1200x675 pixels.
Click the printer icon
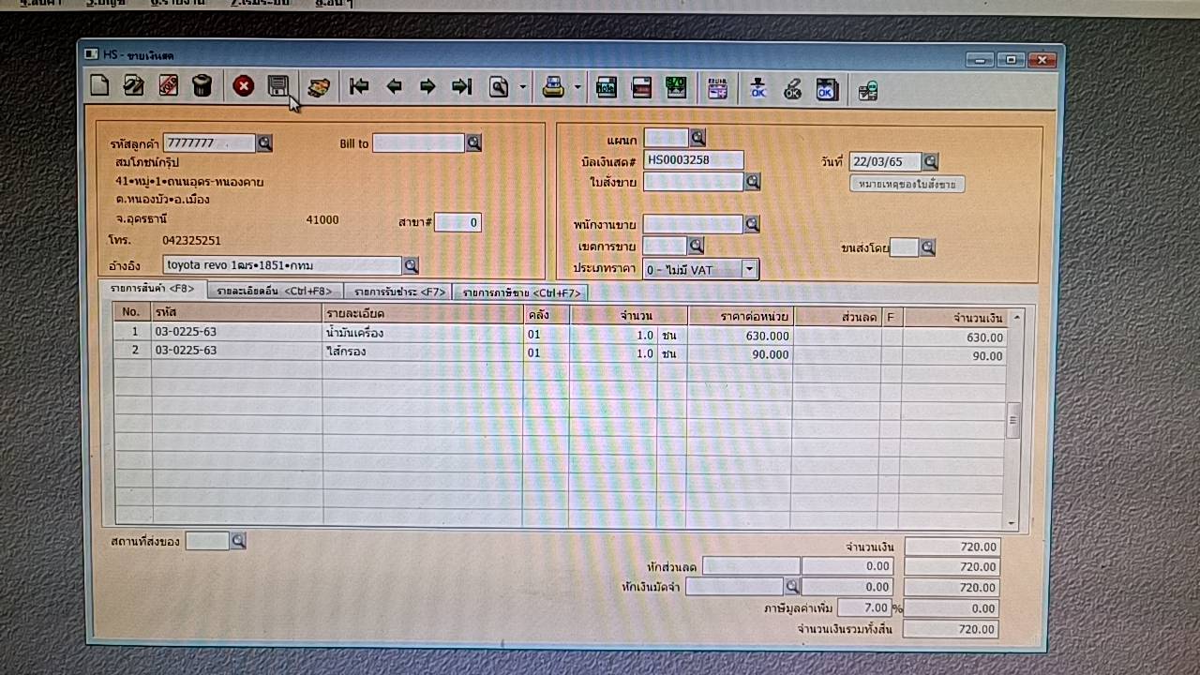pyautogui.click(x=553, y=88)
